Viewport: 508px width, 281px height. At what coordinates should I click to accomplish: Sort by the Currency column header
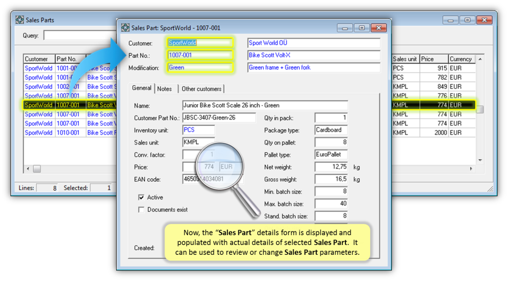[x=462, y=59]
